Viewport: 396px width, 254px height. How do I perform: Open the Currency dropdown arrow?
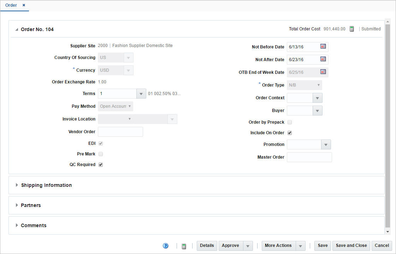coord(128,70)
